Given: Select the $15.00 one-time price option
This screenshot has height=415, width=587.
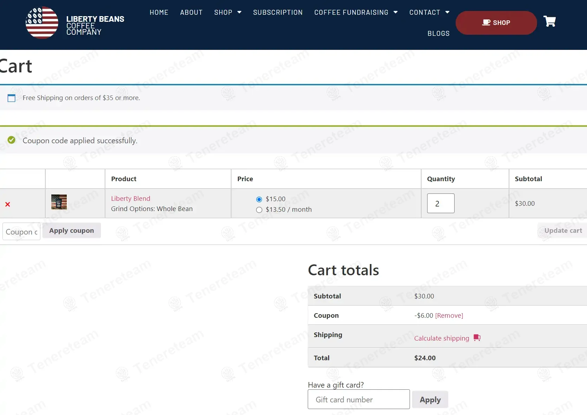Looking at the screenshot, I should click(259, 199).
